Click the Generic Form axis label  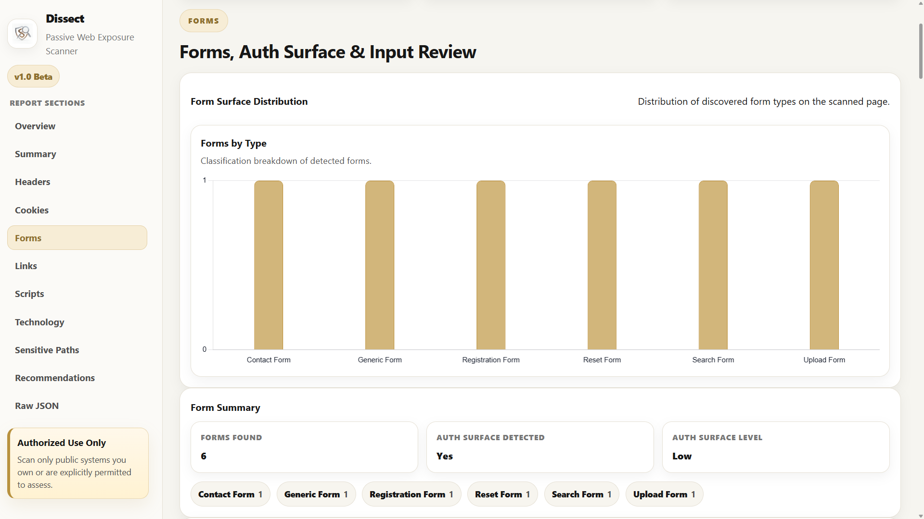(380, 360)
